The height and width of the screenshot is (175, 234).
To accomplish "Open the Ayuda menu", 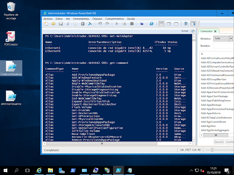I will pyautogui.click(x=131, y=19).
